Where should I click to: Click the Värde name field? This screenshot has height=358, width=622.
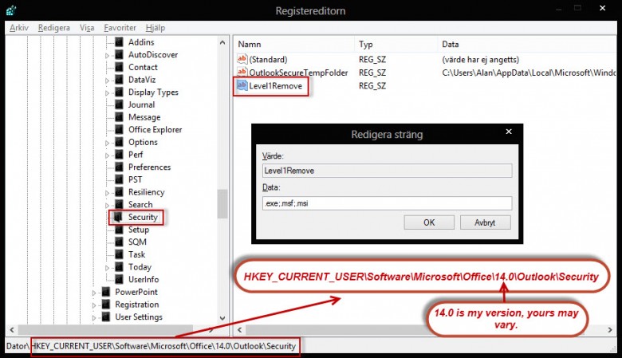tap(388, 171)
